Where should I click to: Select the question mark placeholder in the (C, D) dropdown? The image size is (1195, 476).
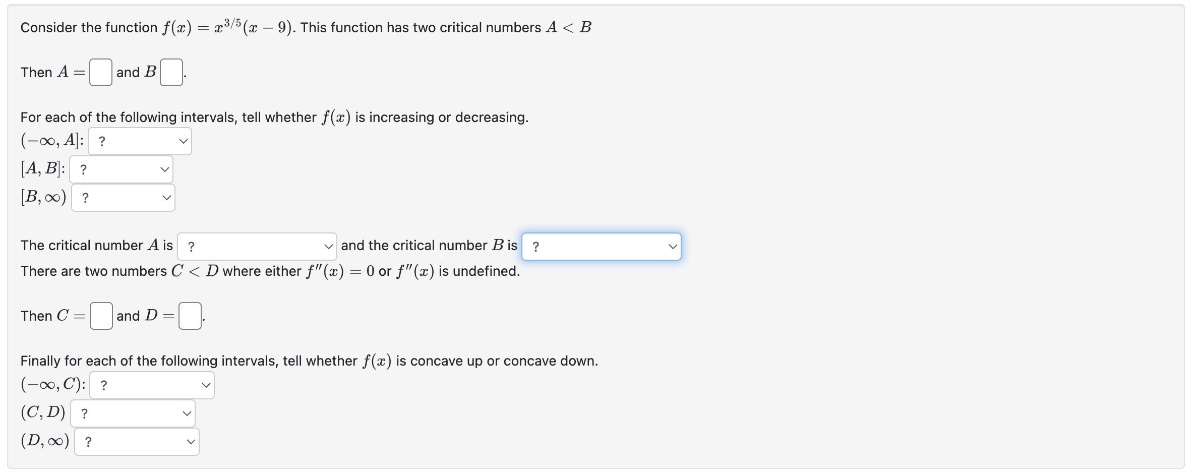[x=84, y=413]
